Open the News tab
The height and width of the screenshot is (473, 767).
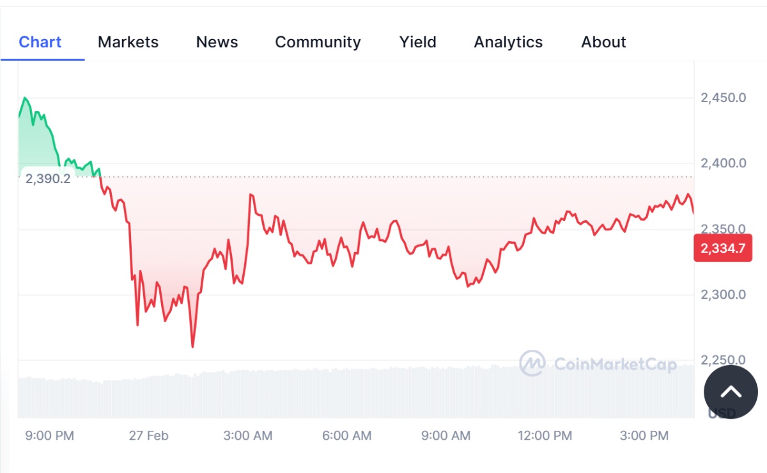(x=217, y=42)
